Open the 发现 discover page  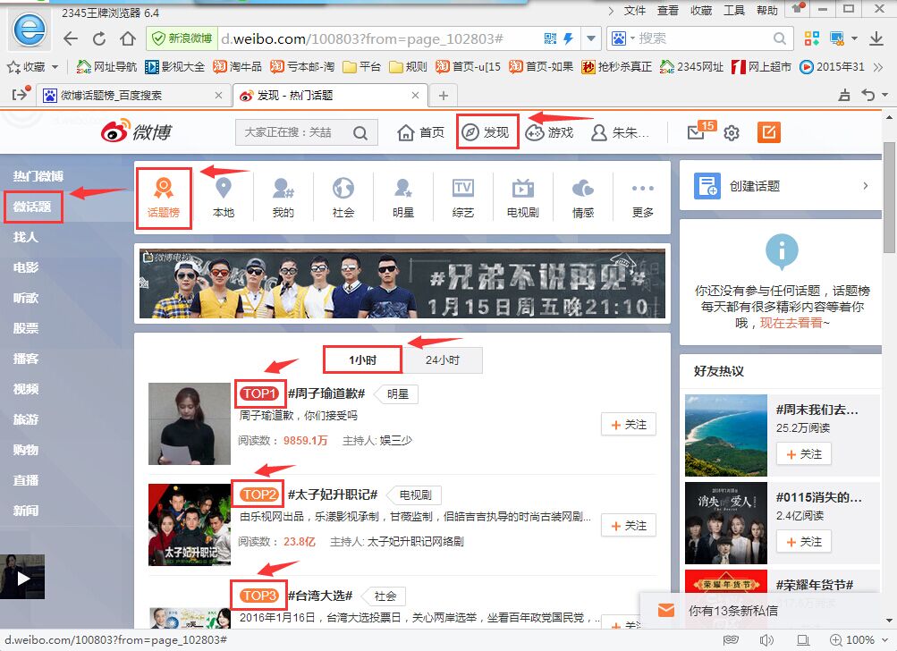[486, 132]
